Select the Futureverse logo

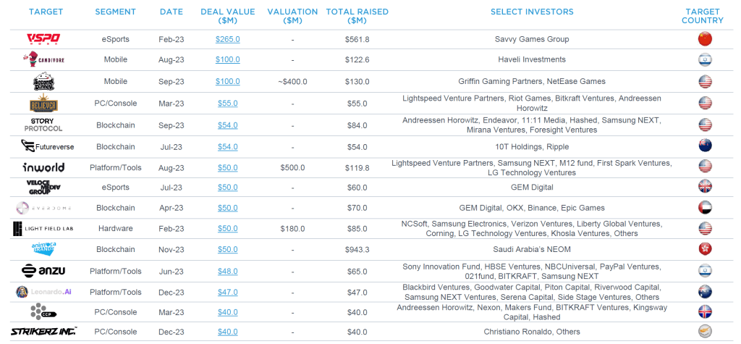click(47, 147)
